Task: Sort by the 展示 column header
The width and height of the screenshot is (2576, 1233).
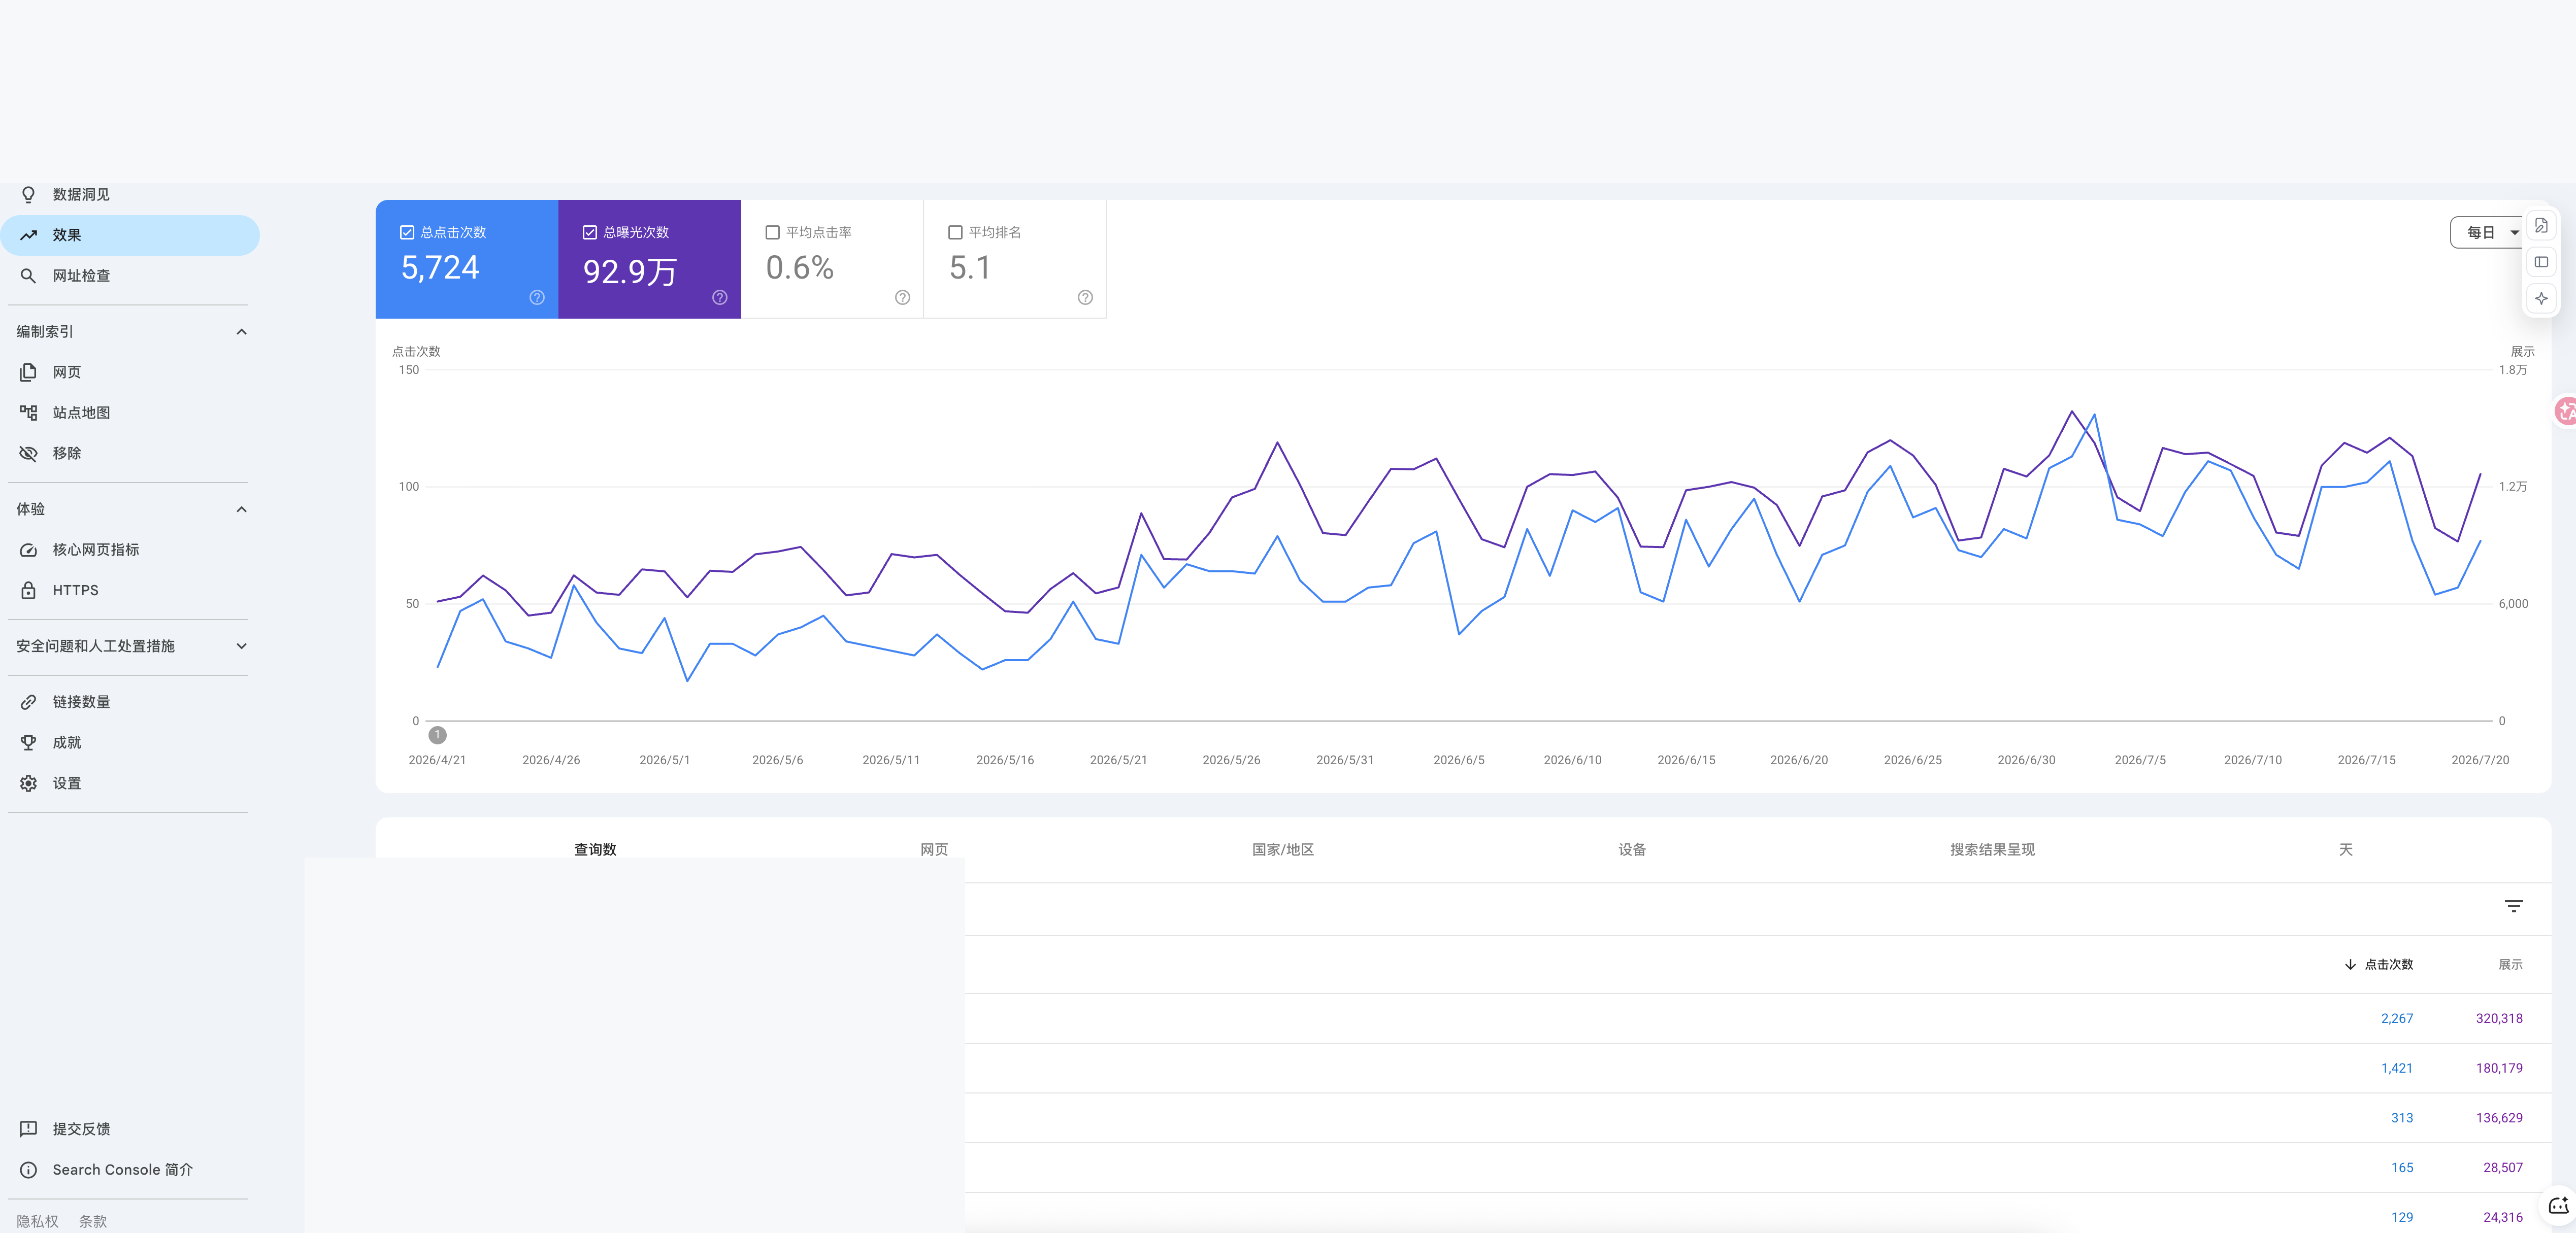Action: point(2510,965)
